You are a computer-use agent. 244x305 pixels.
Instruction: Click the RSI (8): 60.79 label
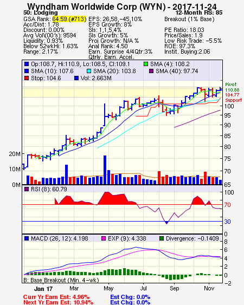coord(49,189)
